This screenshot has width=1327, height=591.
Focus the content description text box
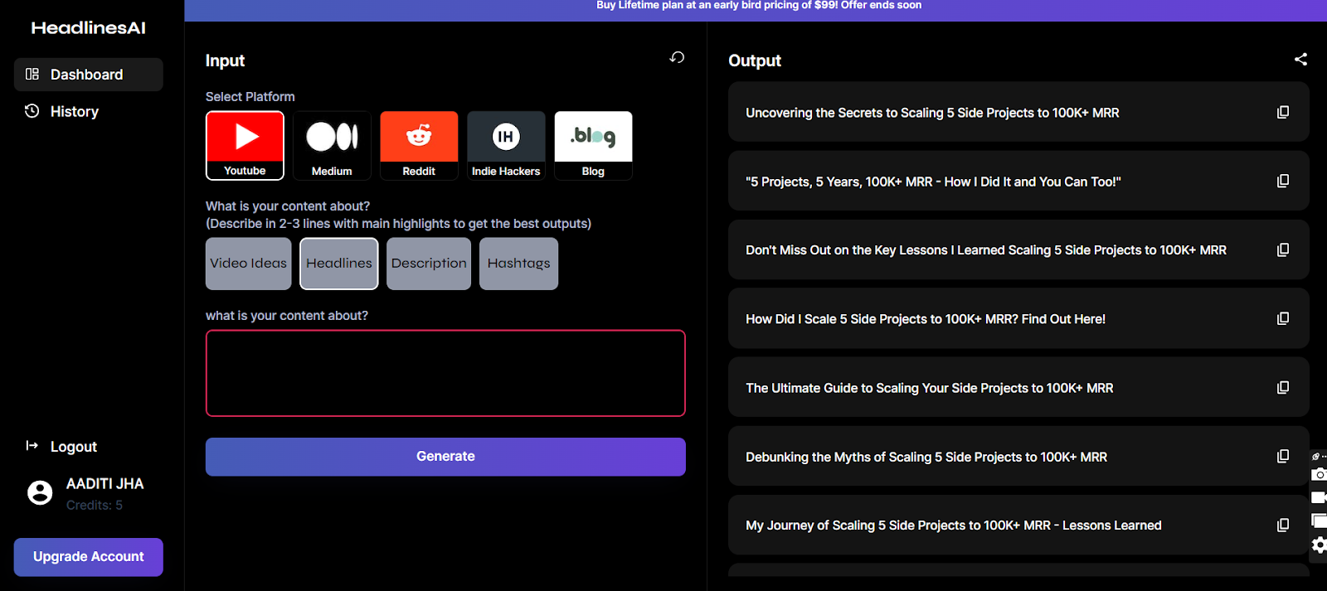[445, 373]
